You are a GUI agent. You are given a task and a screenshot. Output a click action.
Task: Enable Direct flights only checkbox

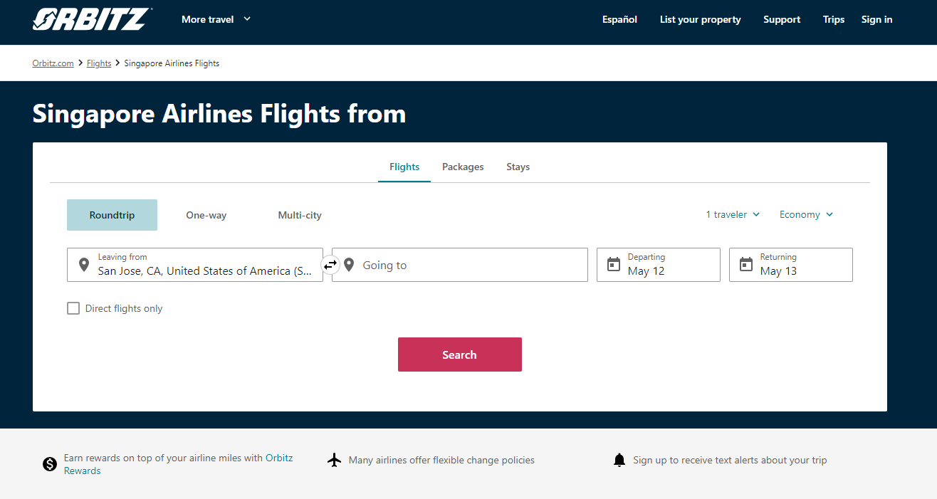[73, 308]
